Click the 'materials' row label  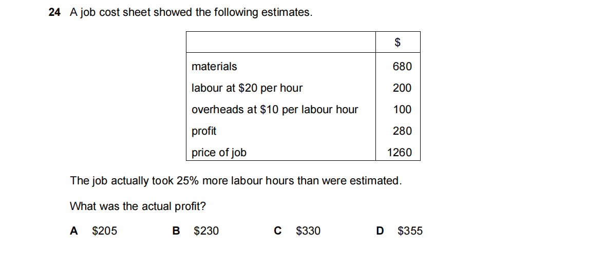tap(214, 67)
